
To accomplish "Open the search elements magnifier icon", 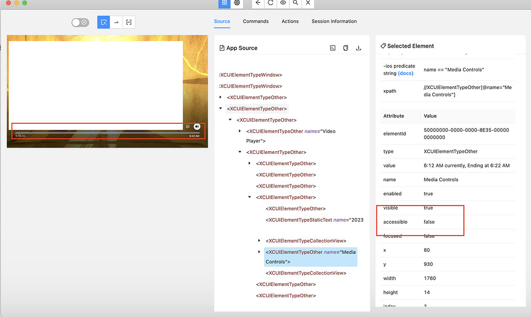I will (x=295, y=4).
